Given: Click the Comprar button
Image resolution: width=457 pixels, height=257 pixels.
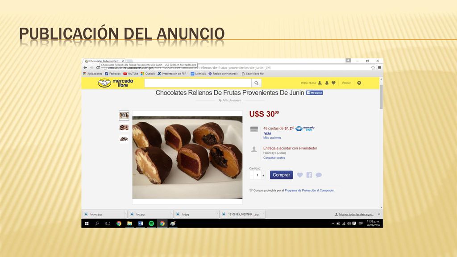Looking at the screenshot, I should (281, 175).
